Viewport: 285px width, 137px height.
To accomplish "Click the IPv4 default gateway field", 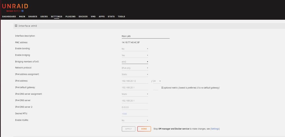I will tap(135, 88).
